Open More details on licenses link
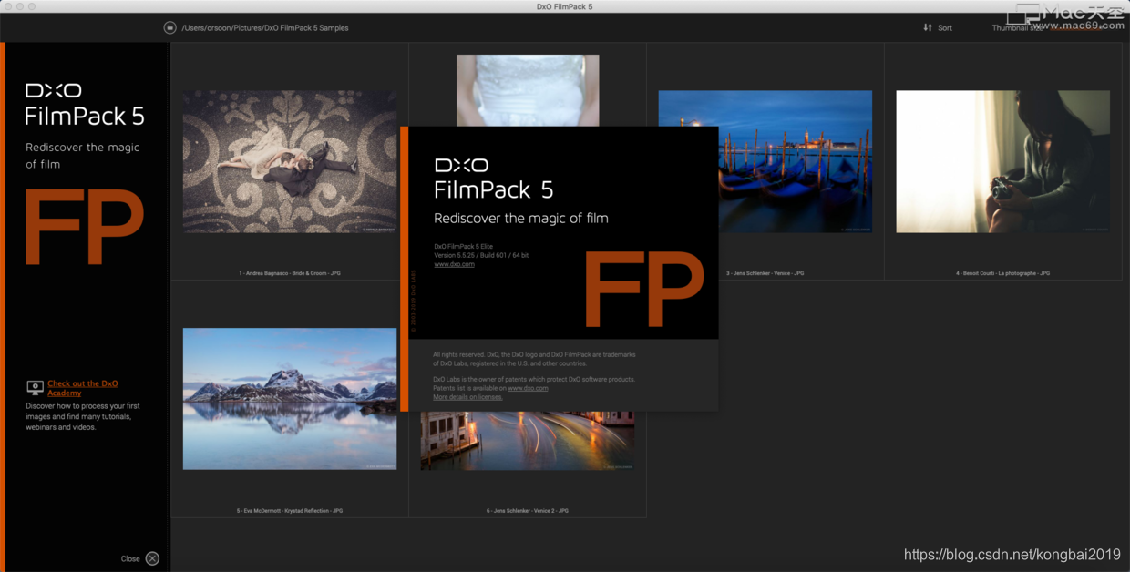Image resolution: width=1130 pixels, height=572 pixels. point(467,397)
